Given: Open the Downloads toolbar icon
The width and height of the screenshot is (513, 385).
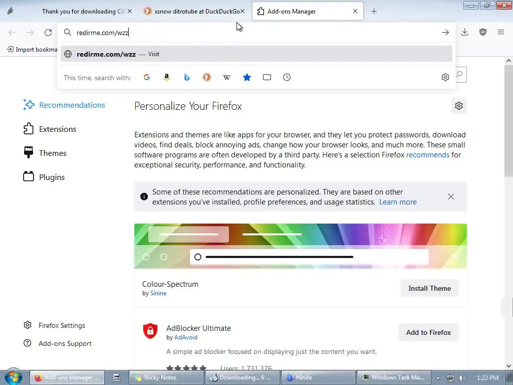Looking at the screenshot, I should (x=464, y=32).
